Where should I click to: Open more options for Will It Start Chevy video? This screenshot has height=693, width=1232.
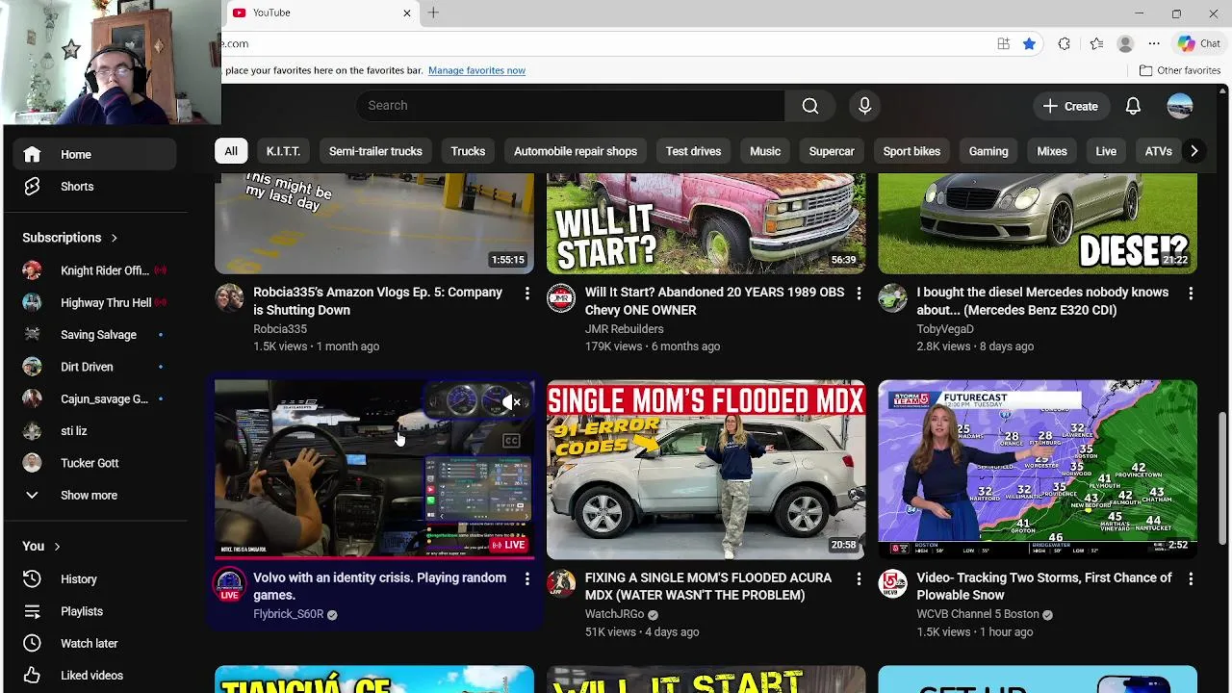859,294
